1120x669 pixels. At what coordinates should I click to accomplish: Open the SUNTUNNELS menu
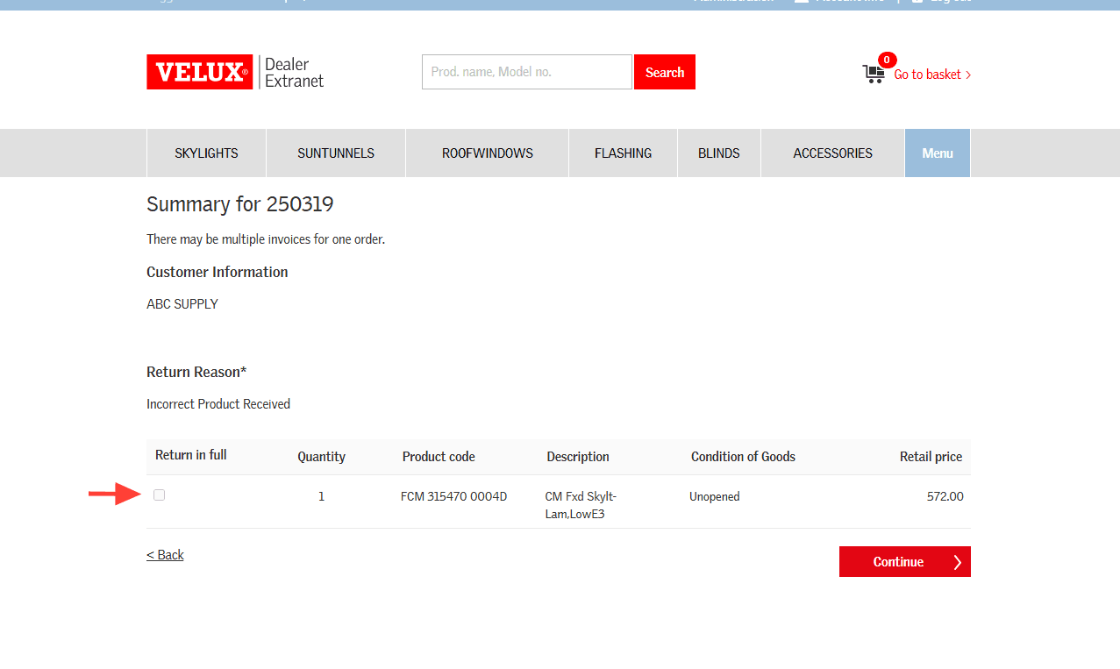click(x=336, y=153)
